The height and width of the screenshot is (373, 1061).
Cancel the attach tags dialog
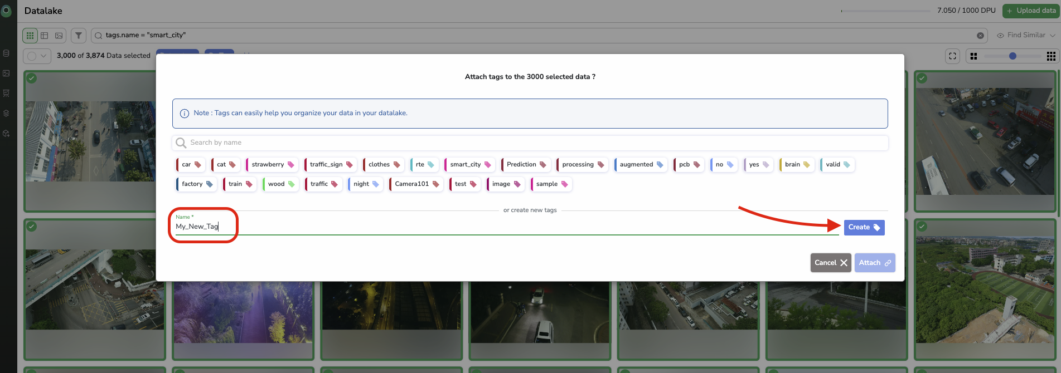pyautogui.click(x=831, y=263)
